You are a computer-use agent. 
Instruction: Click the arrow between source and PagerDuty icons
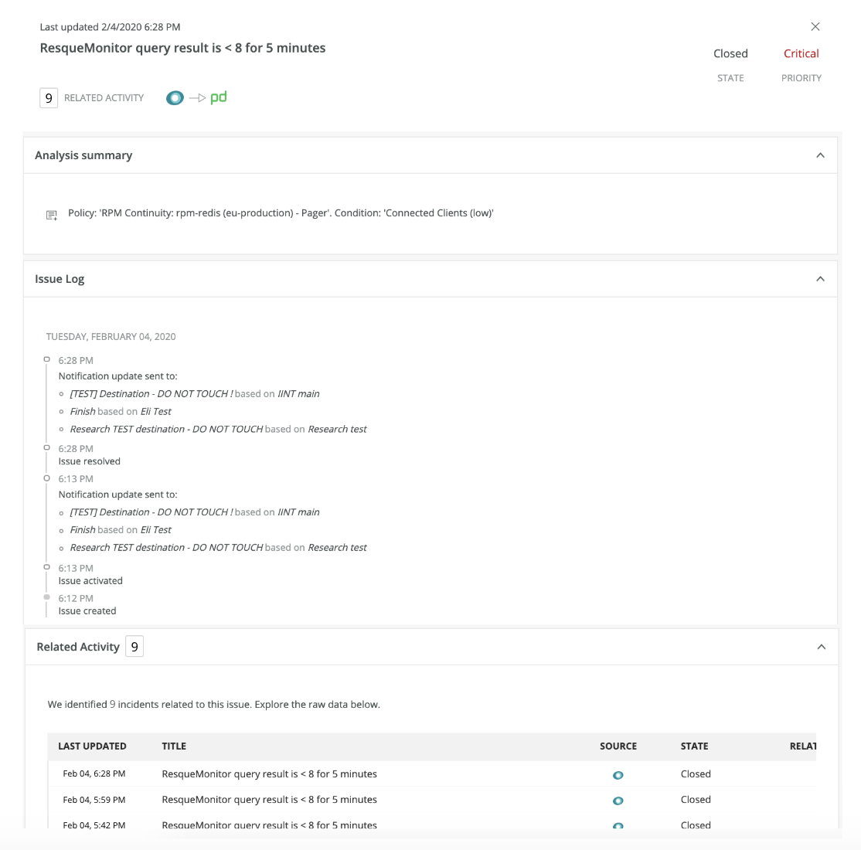[x=197, y=97]
